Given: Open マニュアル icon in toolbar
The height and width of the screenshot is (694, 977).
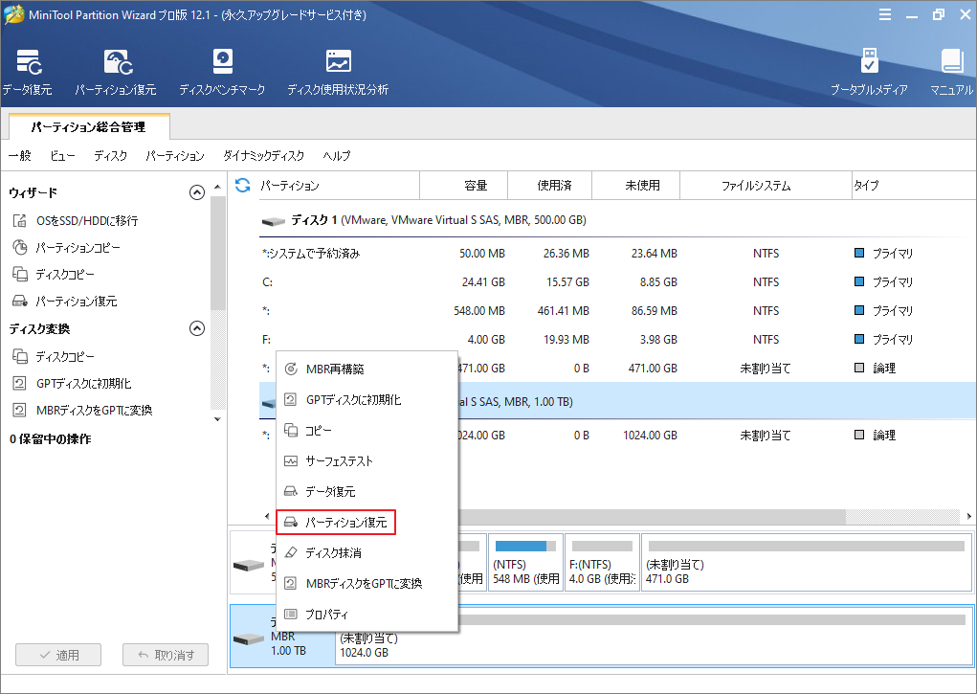Looking at the screenshot, I should [951, 72].
